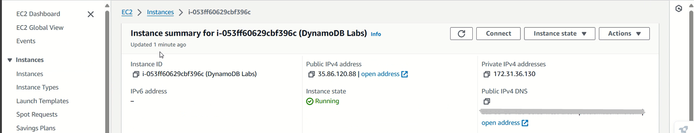Click the external link icon beside the IP address
Image resolution: width=694 pixels, height=133 pixels.
click(405, 74)
